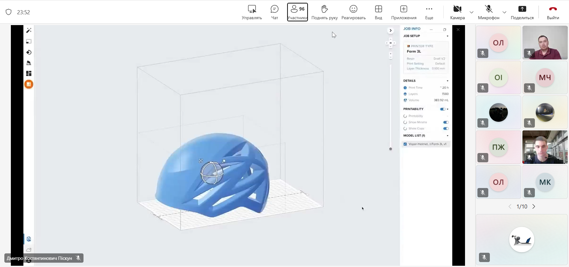Open the Teams Chat panel
The image size is (569, 267).
pos(274,12)
